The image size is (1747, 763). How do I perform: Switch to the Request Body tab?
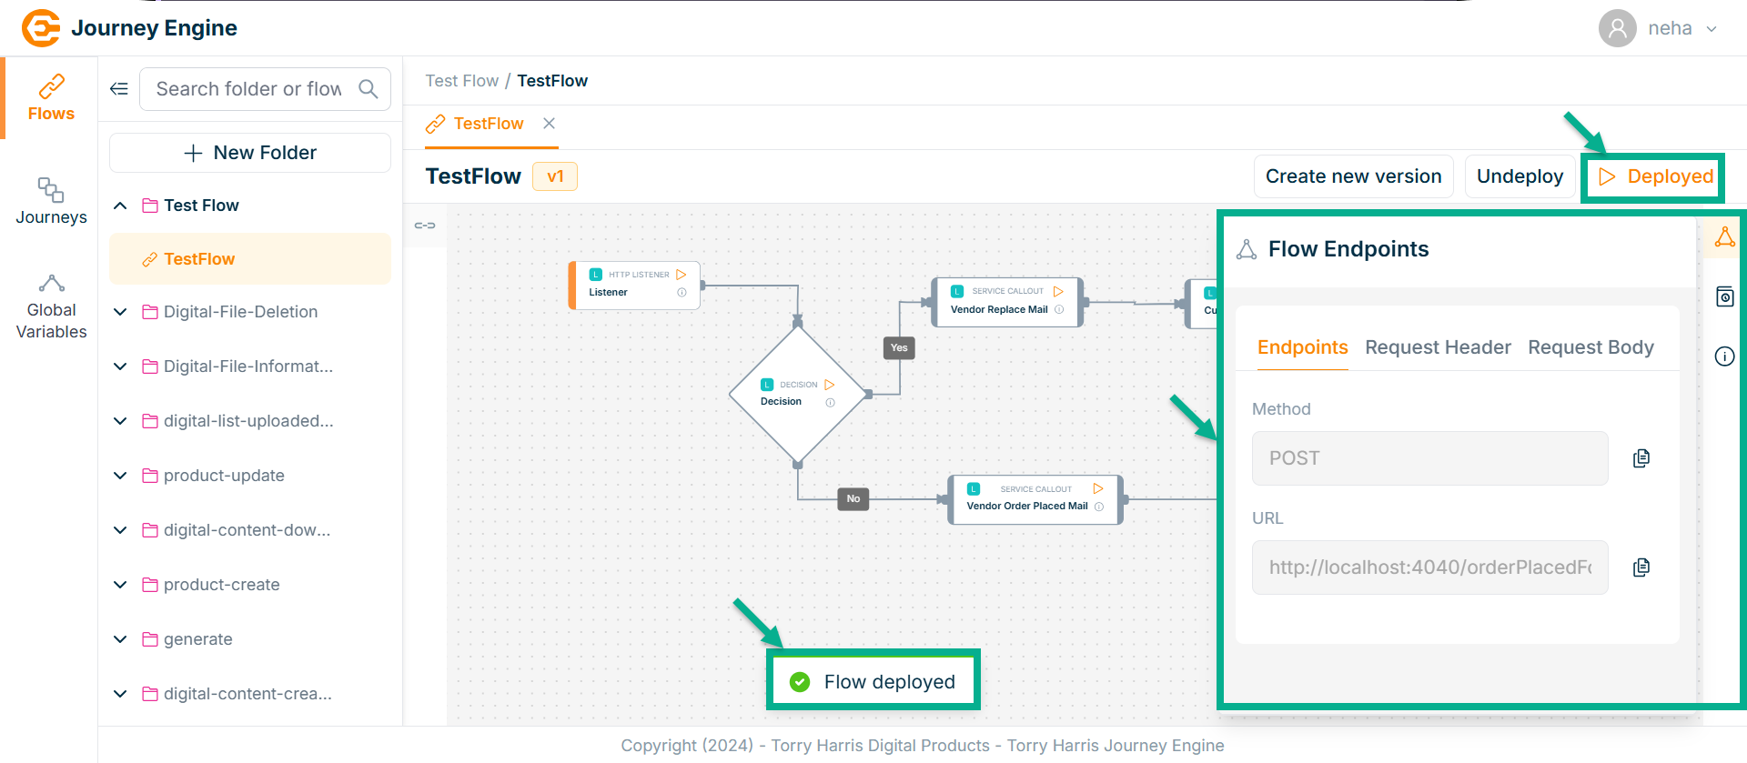[1590, 347]
